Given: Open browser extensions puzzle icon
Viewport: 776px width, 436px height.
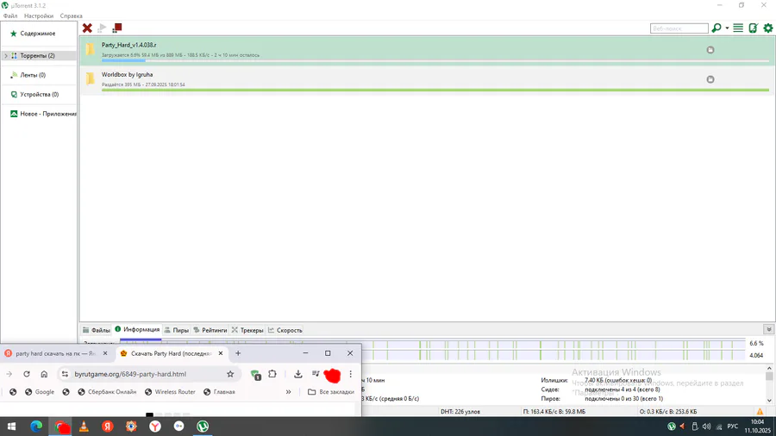Looking at the screenshot, I should tap(272, 374).
